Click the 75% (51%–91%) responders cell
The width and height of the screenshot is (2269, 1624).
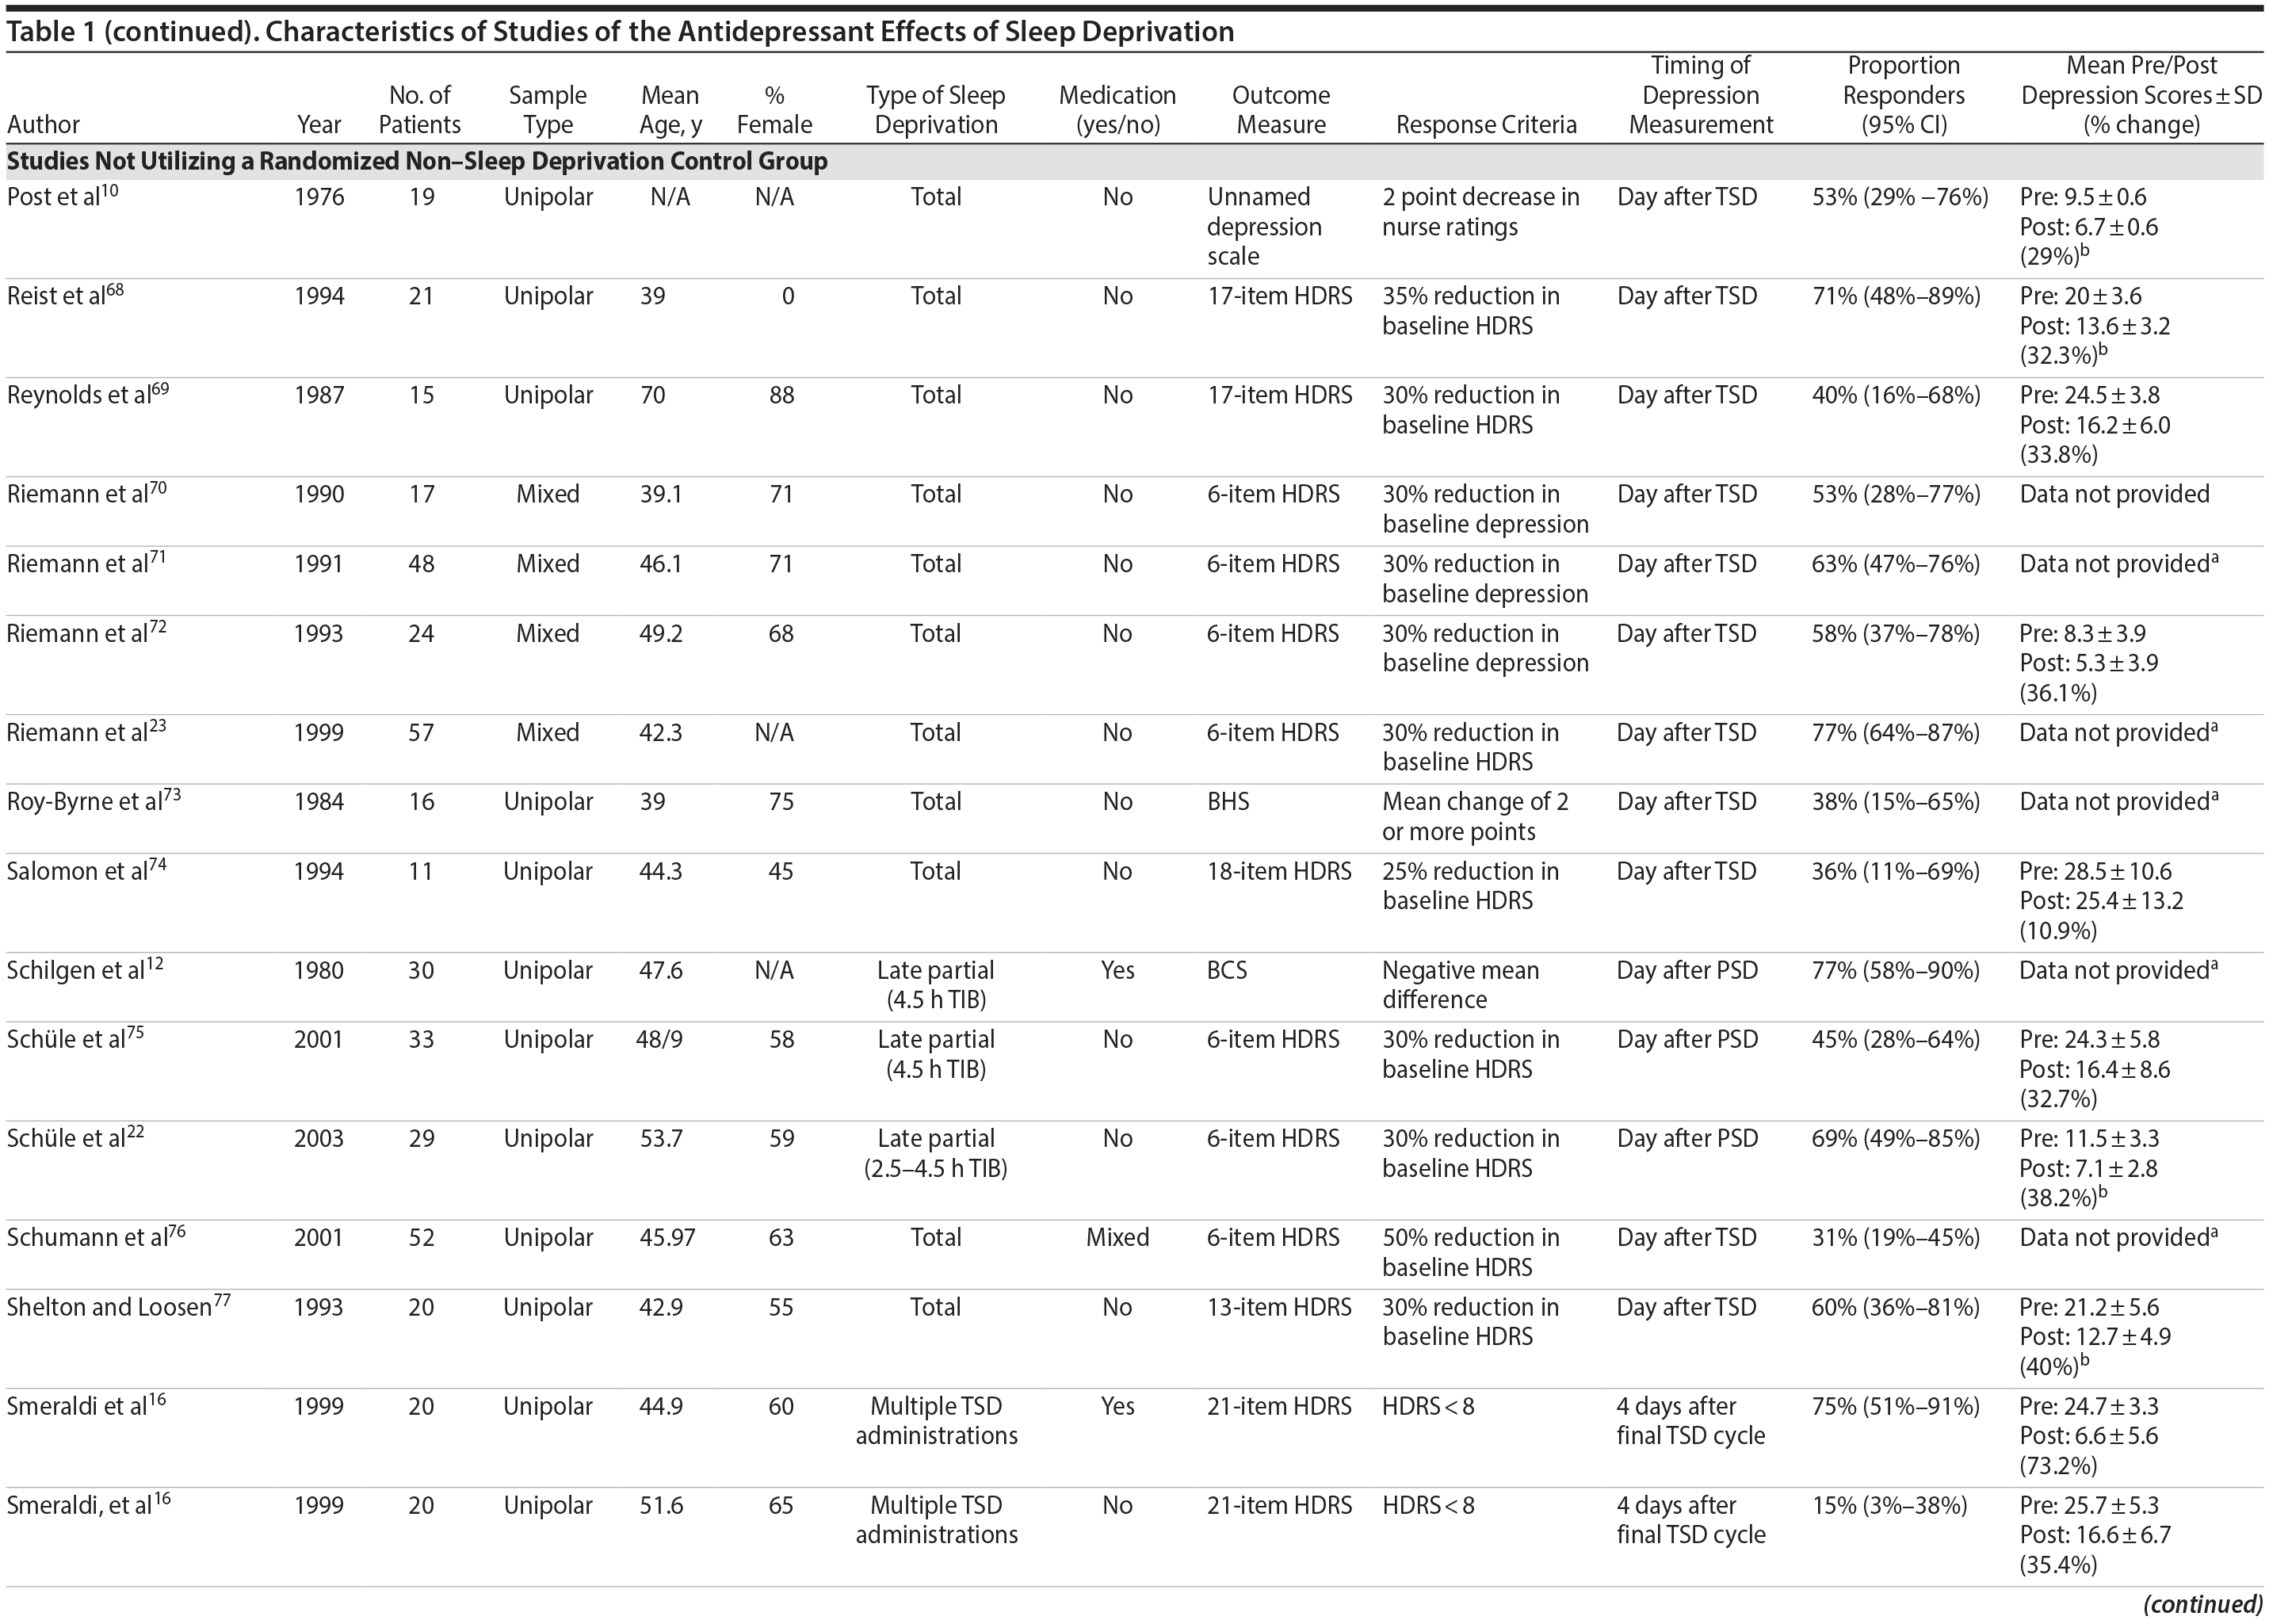[x=1895, y=1406]
